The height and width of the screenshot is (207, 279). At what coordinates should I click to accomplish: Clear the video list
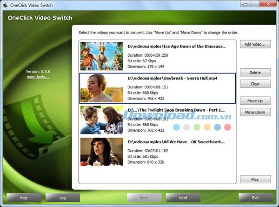click(255, 84)
